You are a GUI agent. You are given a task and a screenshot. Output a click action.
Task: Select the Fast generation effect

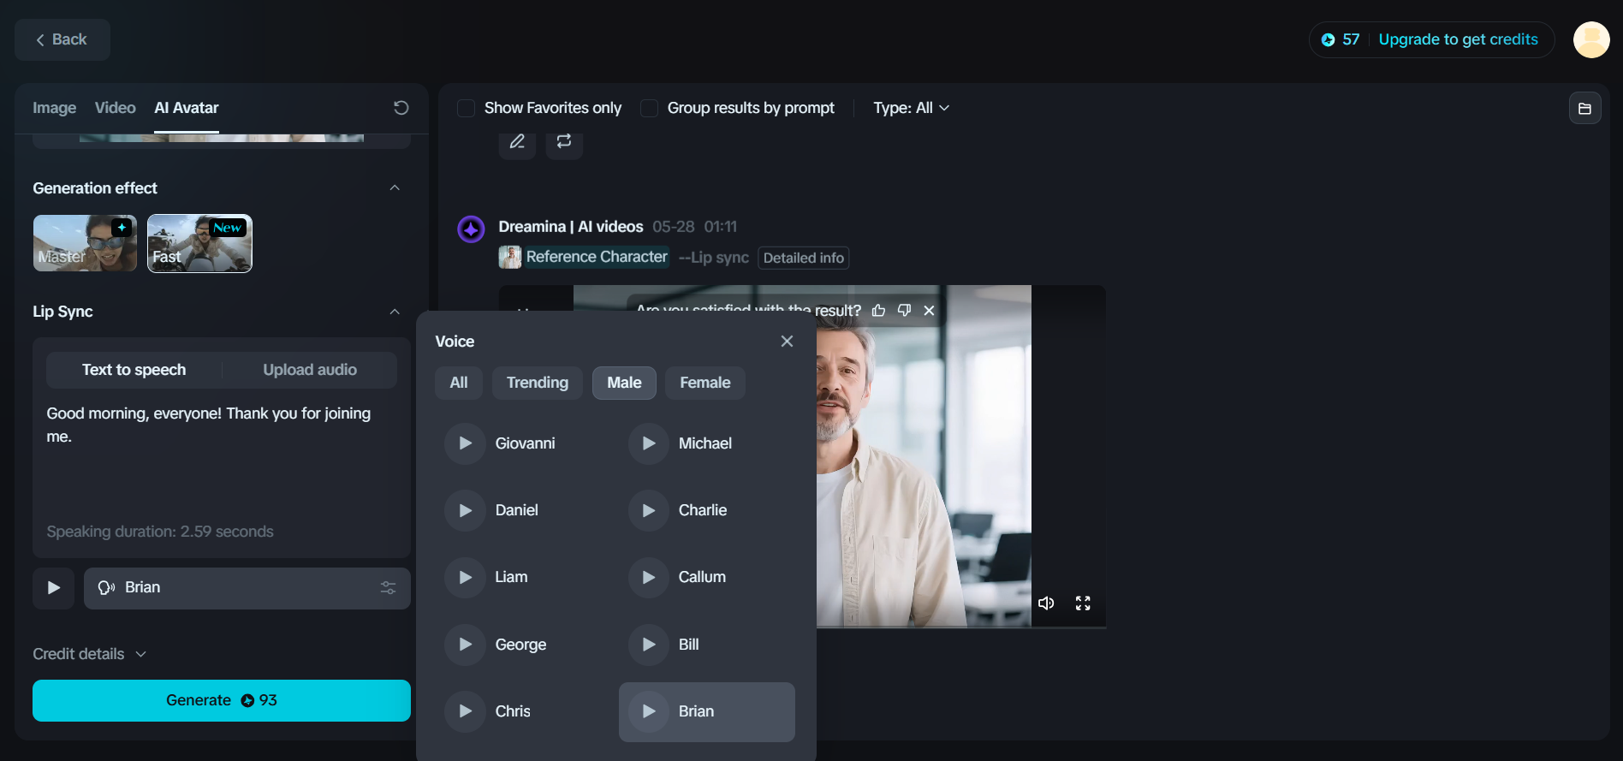tap(199, 243)
